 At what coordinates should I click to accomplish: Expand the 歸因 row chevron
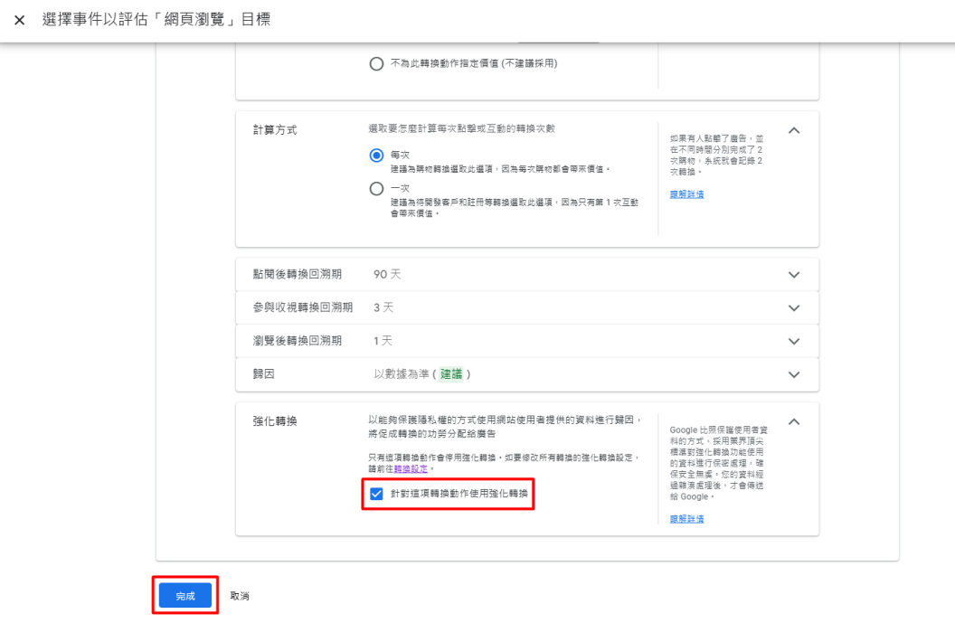(x=794, y=374)
